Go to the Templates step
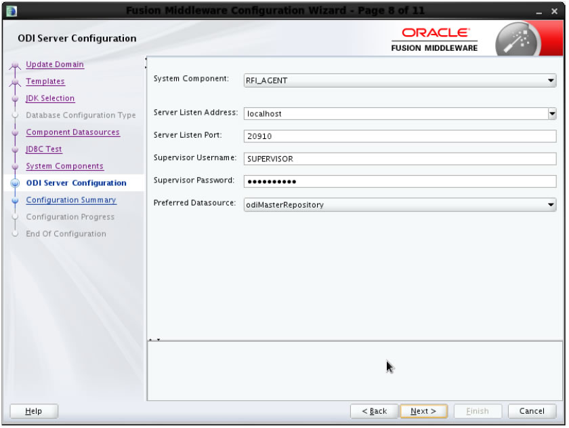The height and width of the screenshot is (428, 569). (x=45, y=81)
